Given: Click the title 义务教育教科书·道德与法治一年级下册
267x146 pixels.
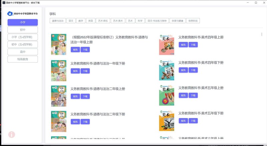Looking at the screenshot, I should tap(98, 64).
